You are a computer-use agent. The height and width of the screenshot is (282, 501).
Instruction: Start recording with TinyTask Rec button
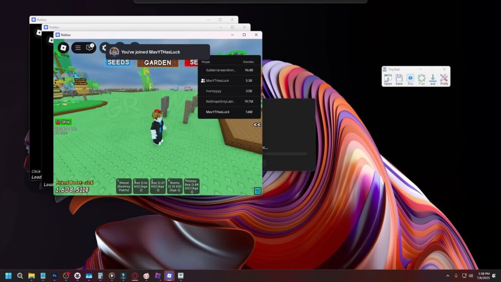tap(410, 79)
